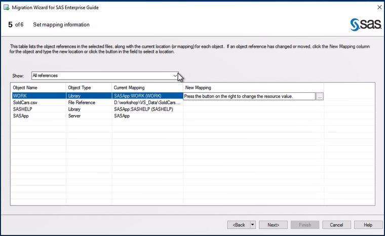Click the Back button
Image resolution: width=385 pixels, height=236 pixels.
point(239,225)
